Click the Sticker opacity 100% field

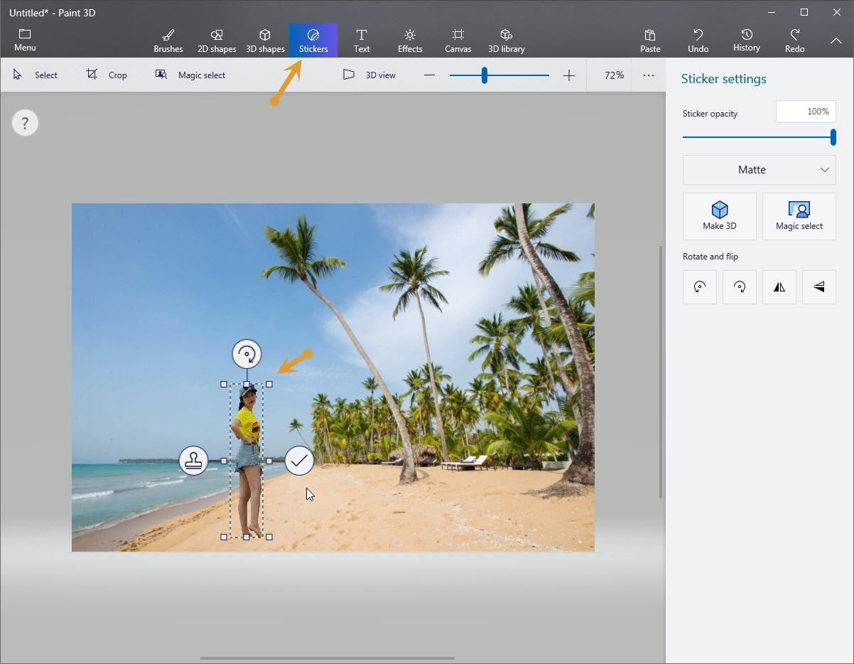tap(806, 112)
